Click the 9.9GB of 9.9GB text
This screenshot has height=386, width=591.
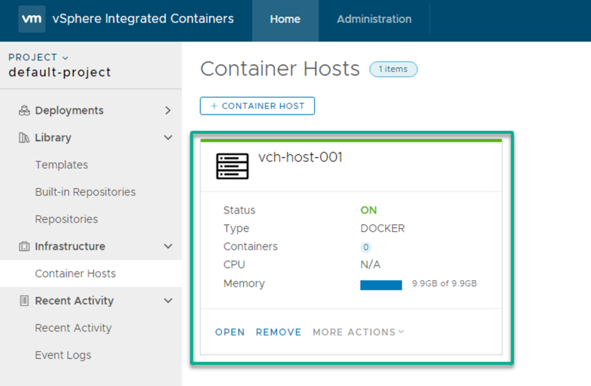coord(444,283)
